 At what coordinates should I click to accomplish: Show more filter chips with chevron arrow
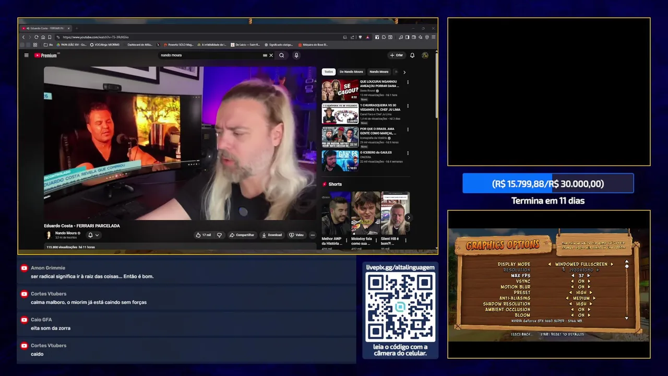tap(404, 72)
